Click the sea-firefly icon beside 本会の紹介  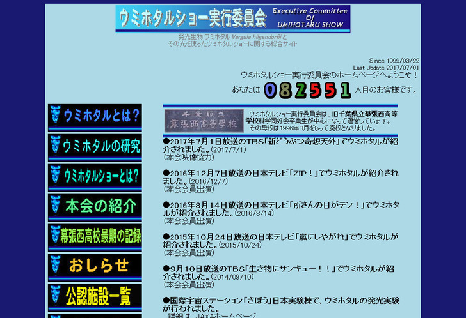coord(55,206)
